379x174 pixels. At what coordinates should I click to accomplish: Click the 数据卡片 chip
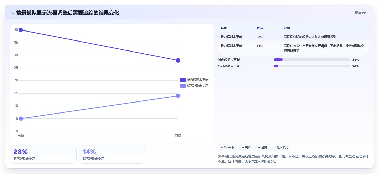281,147
